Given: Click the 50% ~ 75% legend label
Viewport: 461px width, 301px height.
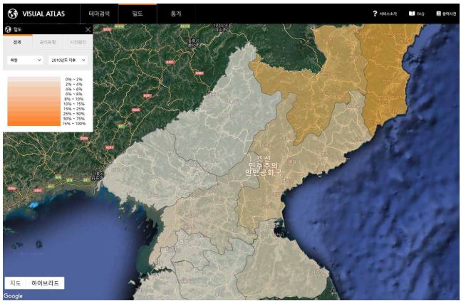Looking at the screenshot, I should [x=74, y=119].
